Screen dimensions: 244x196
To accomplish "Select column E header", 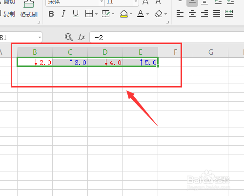I will pyautogui.click(x=141, y=52).
